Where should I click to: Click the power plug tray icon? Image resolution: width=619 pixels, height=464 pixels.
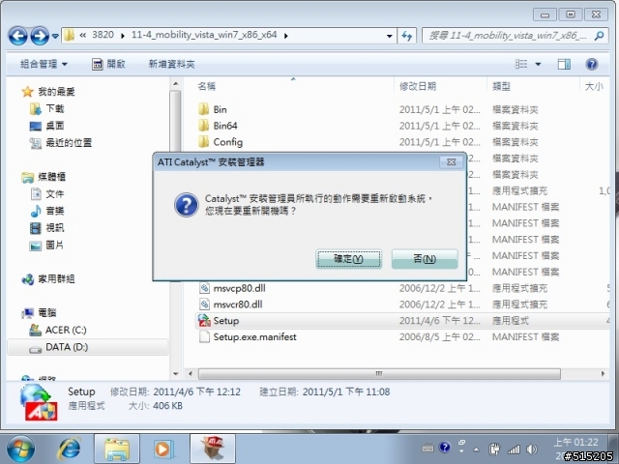pyautogui.click(x=494, y=449)
